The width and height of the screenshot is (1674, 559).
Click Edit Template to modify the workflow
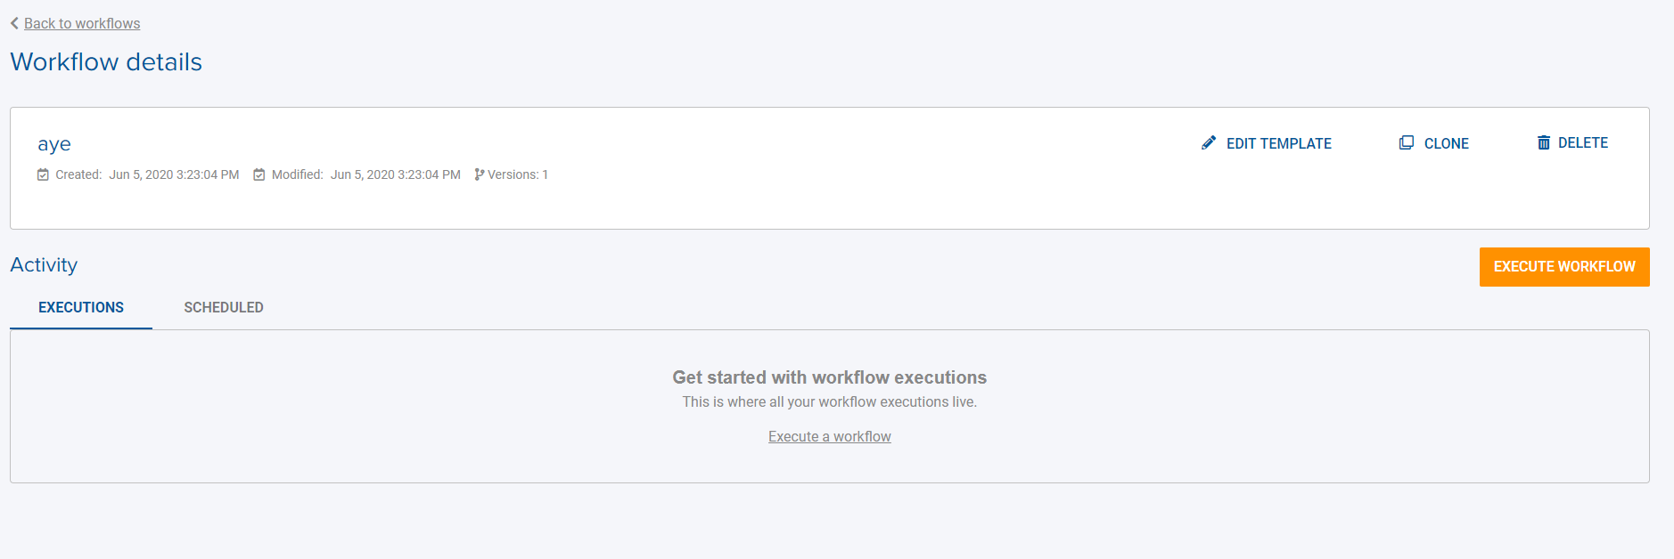tap(1278, 143)
